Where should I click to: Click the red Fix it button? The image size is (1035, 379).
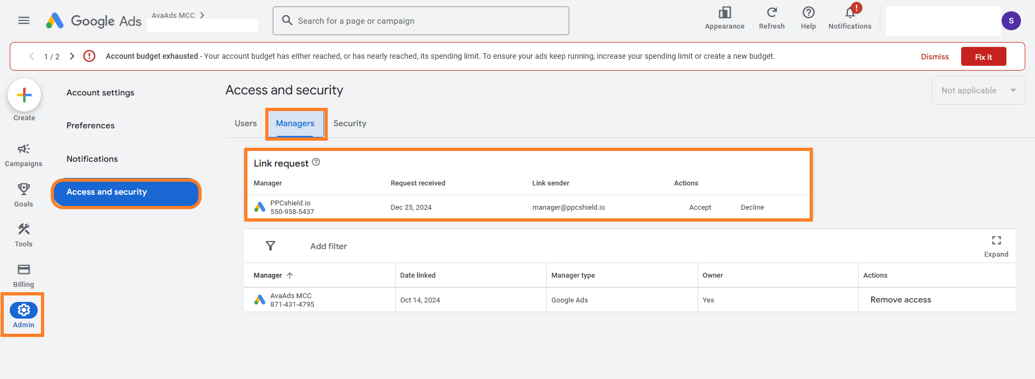pos(983,57)
